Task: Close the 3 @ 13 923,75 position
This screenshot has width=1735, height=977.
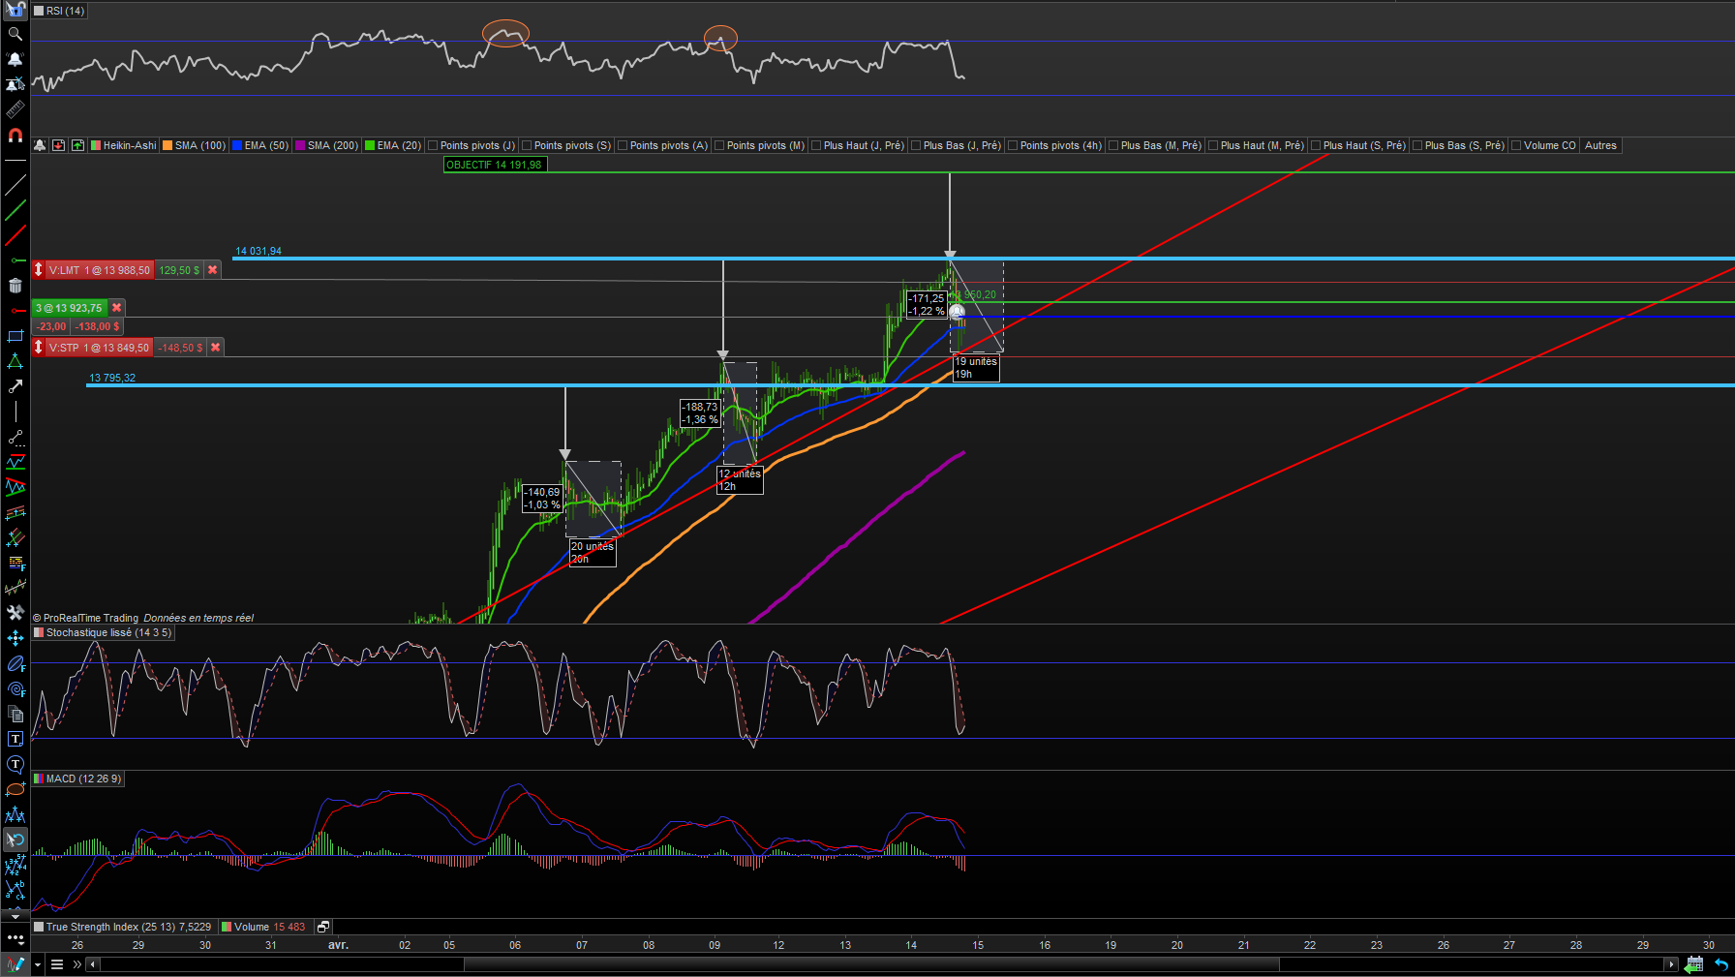Action: click(116, 308)
